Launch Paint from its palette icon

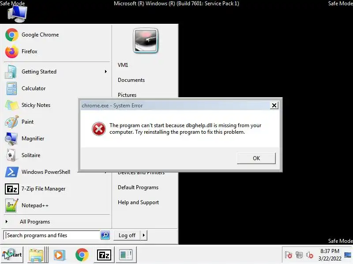tap(12, 122)
